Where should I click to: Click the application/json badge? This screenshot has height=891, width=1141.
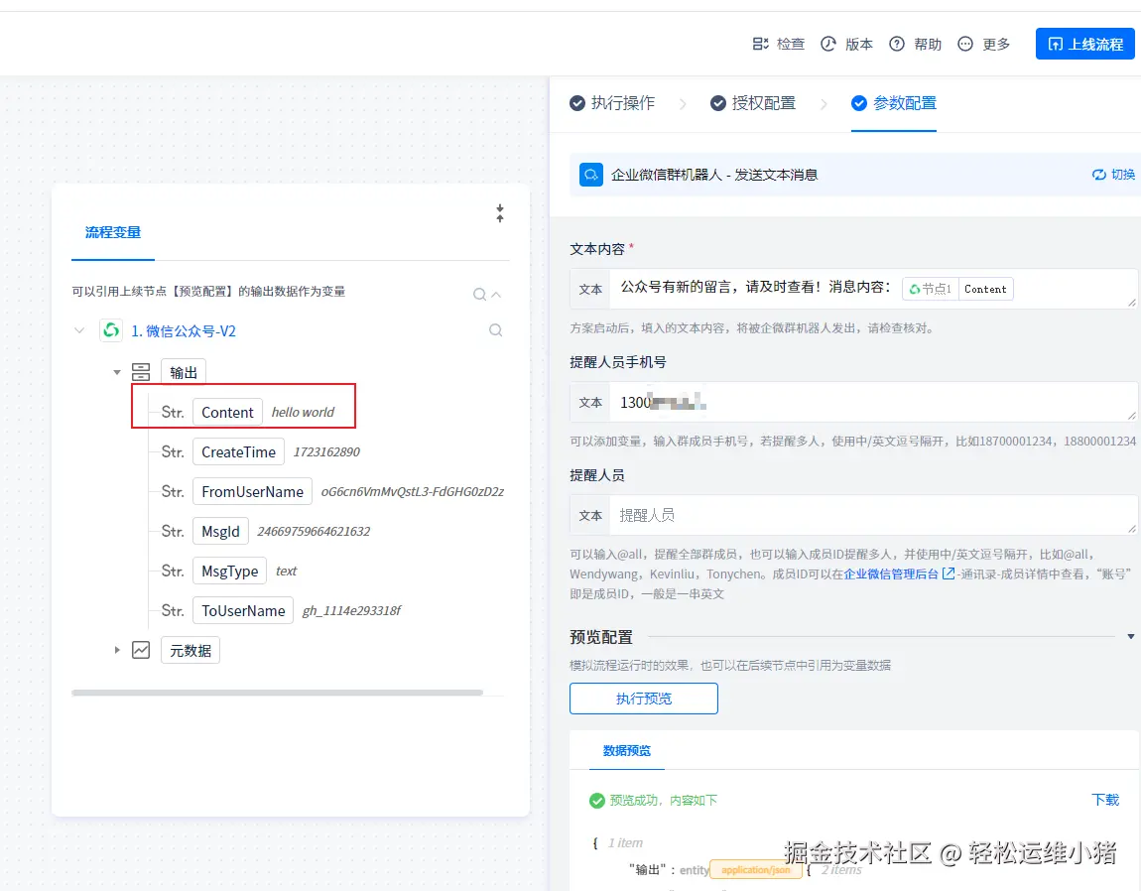pos(755,870)
